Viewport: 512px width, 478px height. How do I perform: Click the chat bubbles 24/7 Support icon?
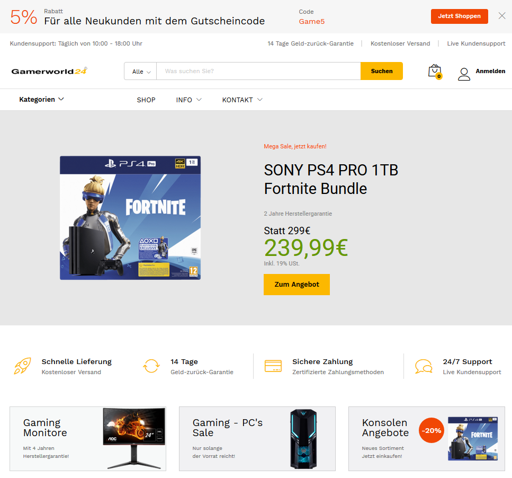pos(424,366)
